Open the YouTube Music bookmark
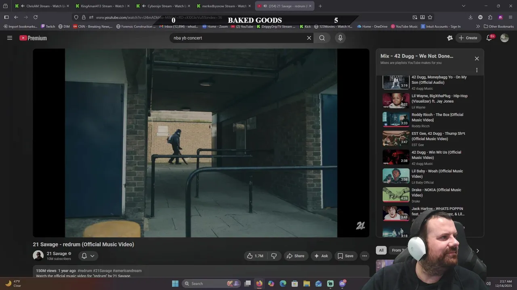 click(404, 27)
